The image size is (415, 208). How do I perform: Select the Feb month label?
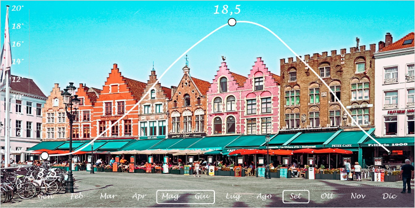[x=77, y=196]
